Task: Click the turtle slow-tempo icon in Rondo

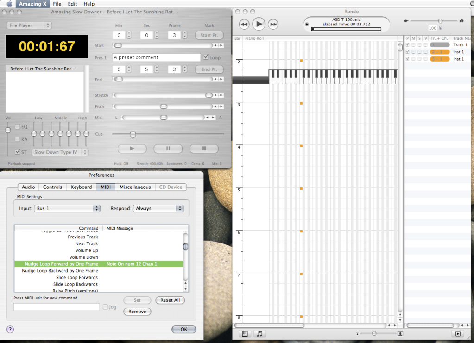Action: [x=406, y=21]
